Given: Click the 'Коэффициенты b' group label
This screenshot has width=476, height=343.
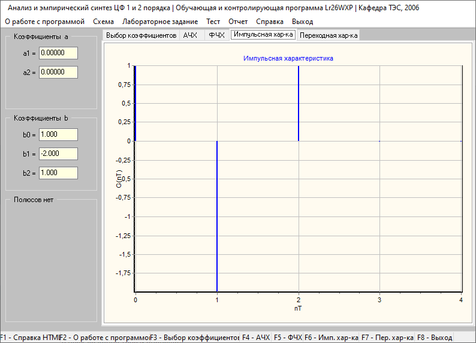Looking at the screenshot, I should point(41,118).
